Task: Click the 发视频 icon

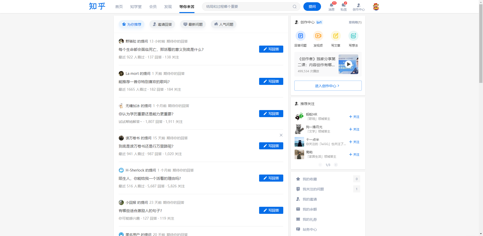Action: pyautogui.click(x=318, y=36)
